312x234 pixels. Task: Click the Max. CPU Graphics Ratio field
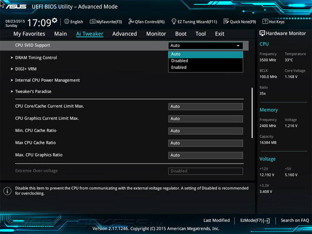coord(205,155)
